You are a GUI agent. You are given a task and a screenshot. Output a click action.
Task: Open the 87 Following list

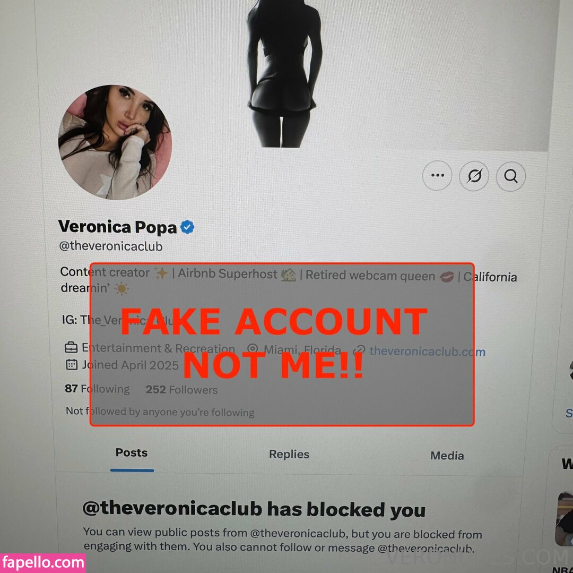pyautogui.click(x=97, y=388)
